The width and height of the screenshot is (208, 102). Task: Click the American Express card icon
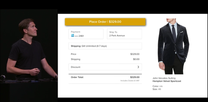pos(73,35)
